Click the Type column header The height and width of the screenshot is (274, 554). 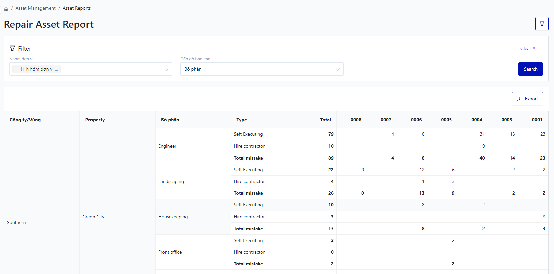241,120
